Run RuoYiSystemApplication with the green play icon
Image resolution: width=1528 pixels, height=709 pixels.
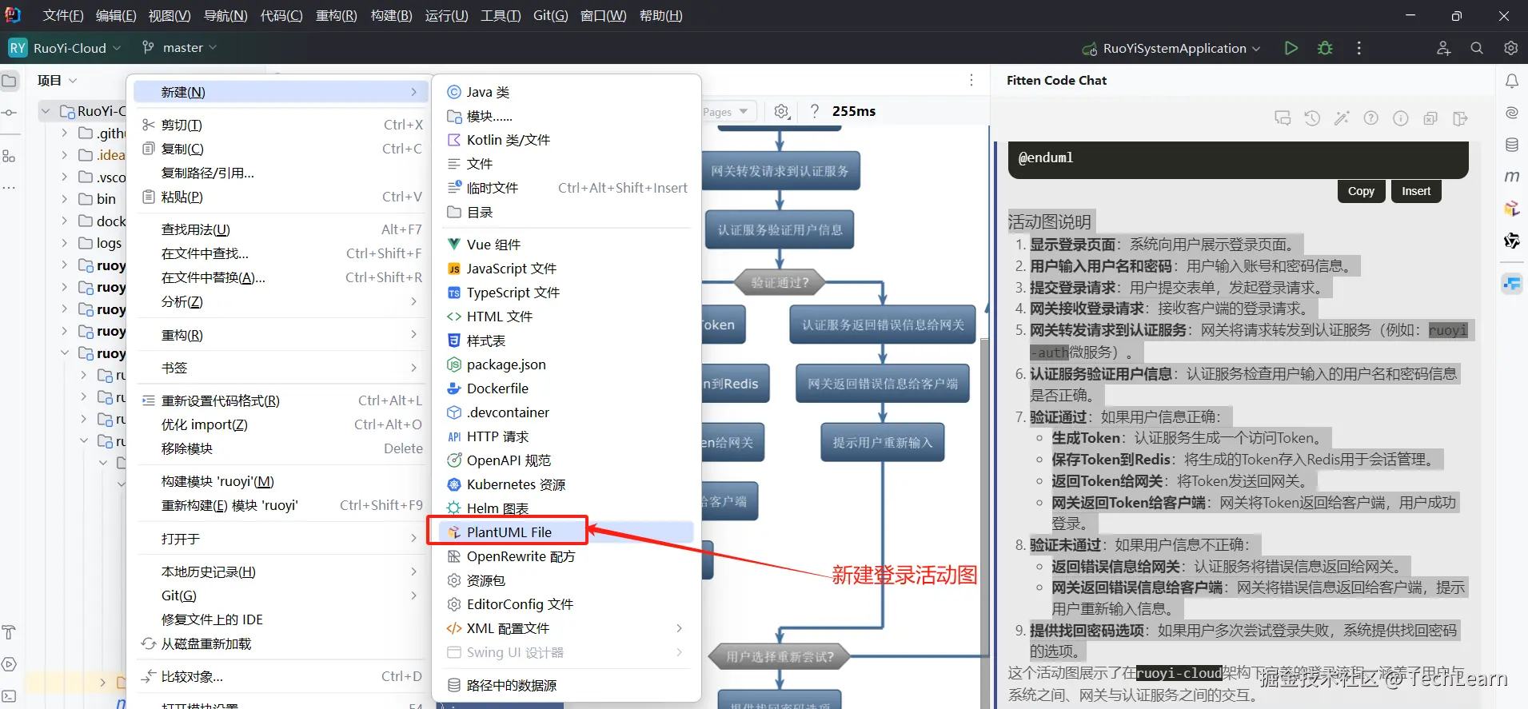coord(1291,48)
